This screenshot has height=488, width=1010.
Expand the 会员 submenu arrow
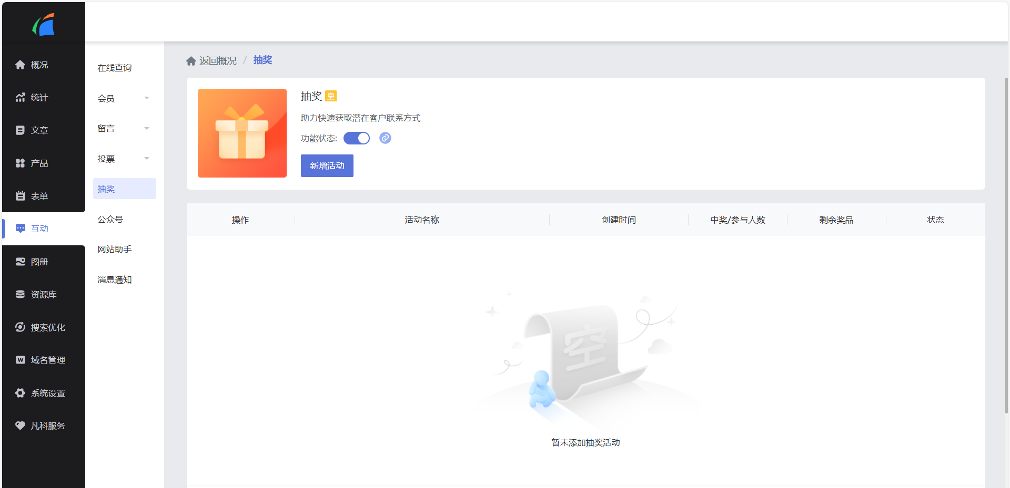click(147, 98)
